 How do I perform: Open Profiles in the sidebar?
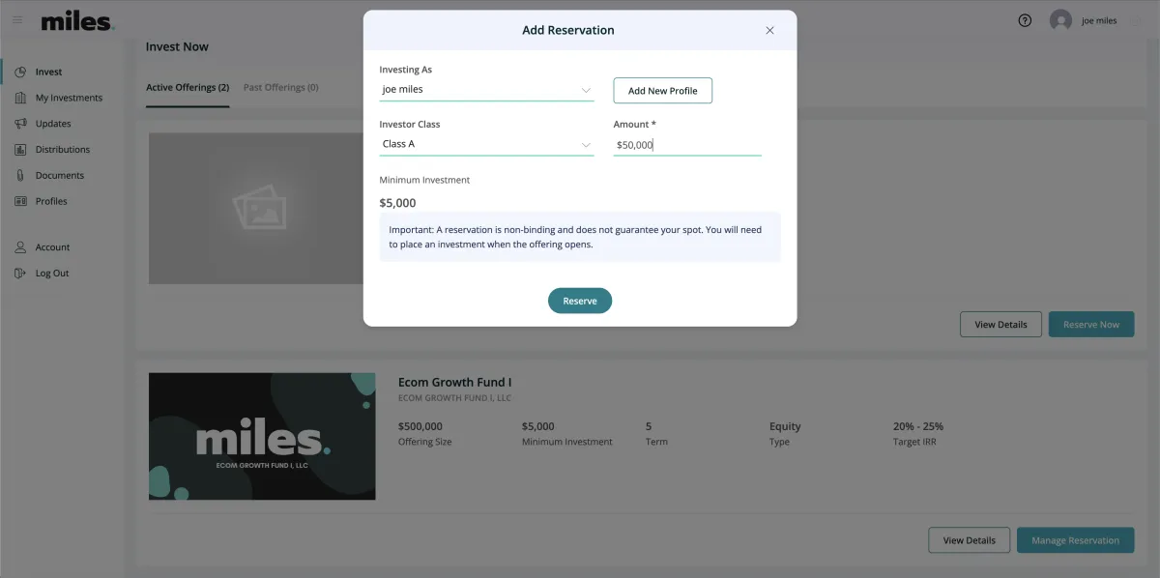coord(51,202)
